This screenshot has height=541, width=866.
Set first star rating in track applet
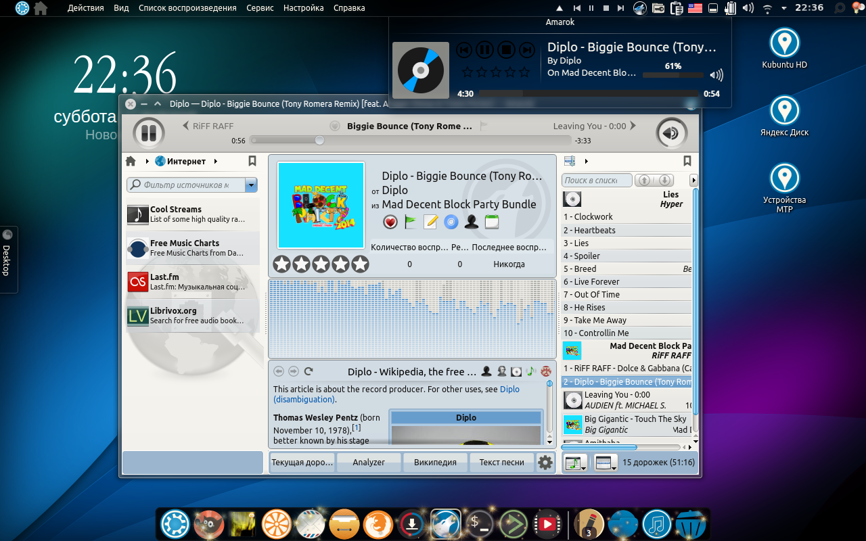[x=281, y=264]
